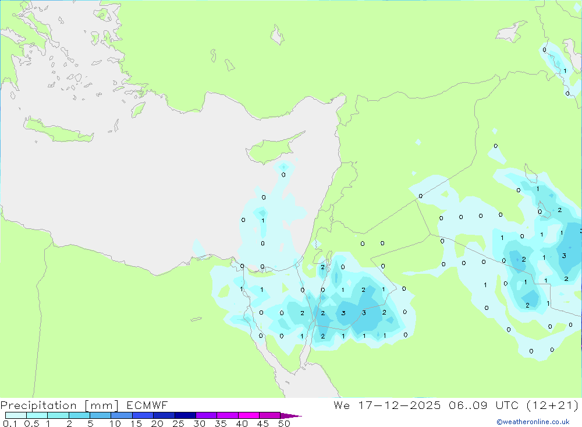Click the 25–30 mm navy legend swatch
Screen dimensions: 582x427
click(x=185, y=415)
